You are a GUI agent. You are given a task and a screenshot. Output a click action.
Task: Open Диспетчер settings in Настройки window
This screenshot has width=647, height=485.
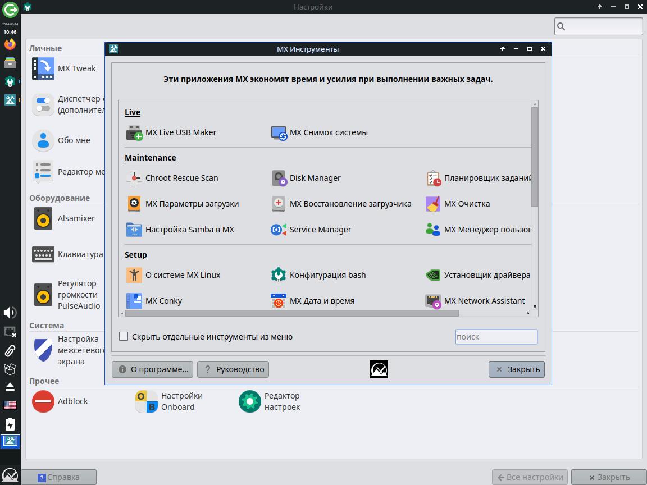pyautogui.click(x=69, y=105)
